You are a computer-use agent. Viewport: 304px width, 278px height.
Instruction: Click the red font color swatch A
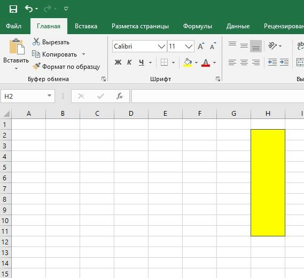(x=206, y=62)
